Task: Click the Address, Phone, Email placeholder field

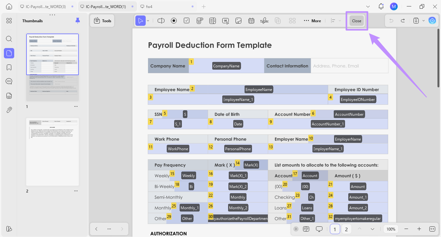Action: 349,66
